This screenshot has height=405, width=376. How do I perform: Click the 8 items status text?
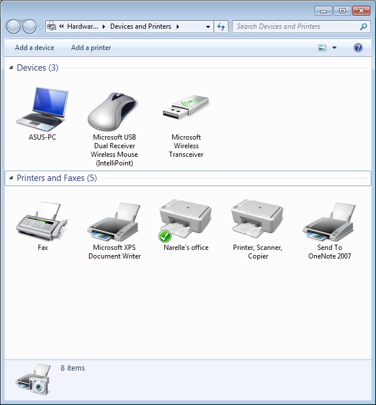pyautogui.click(x=73, y=368)
